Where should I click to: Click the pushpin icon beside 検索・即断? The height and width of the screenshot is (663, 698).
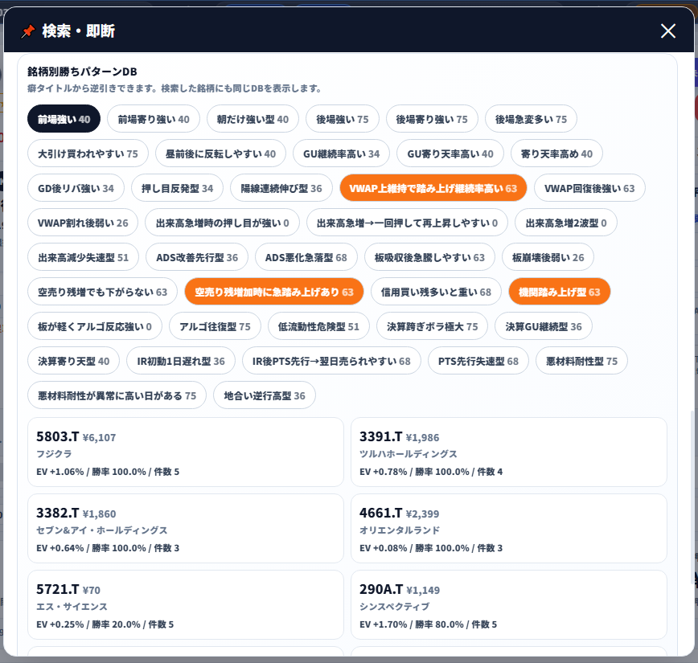28,31
